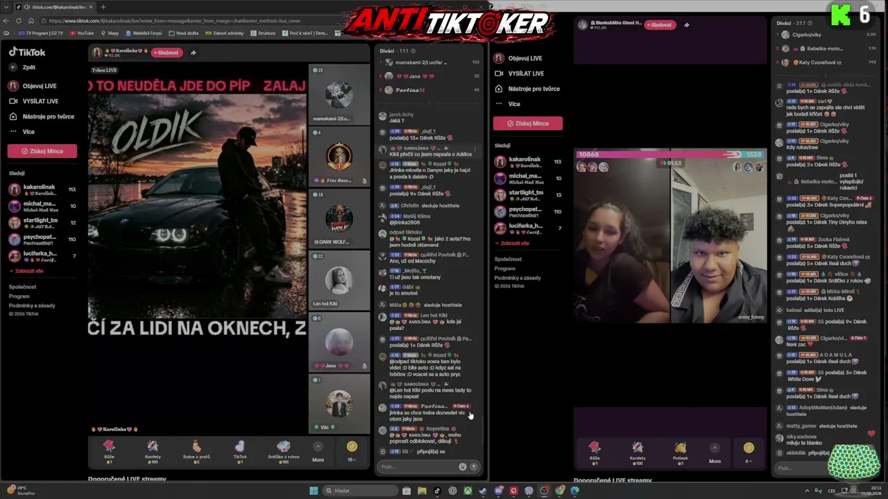Screen dimensions: 888x499
Task: Click the browser address bar URL
Action: tap(173, 21)
